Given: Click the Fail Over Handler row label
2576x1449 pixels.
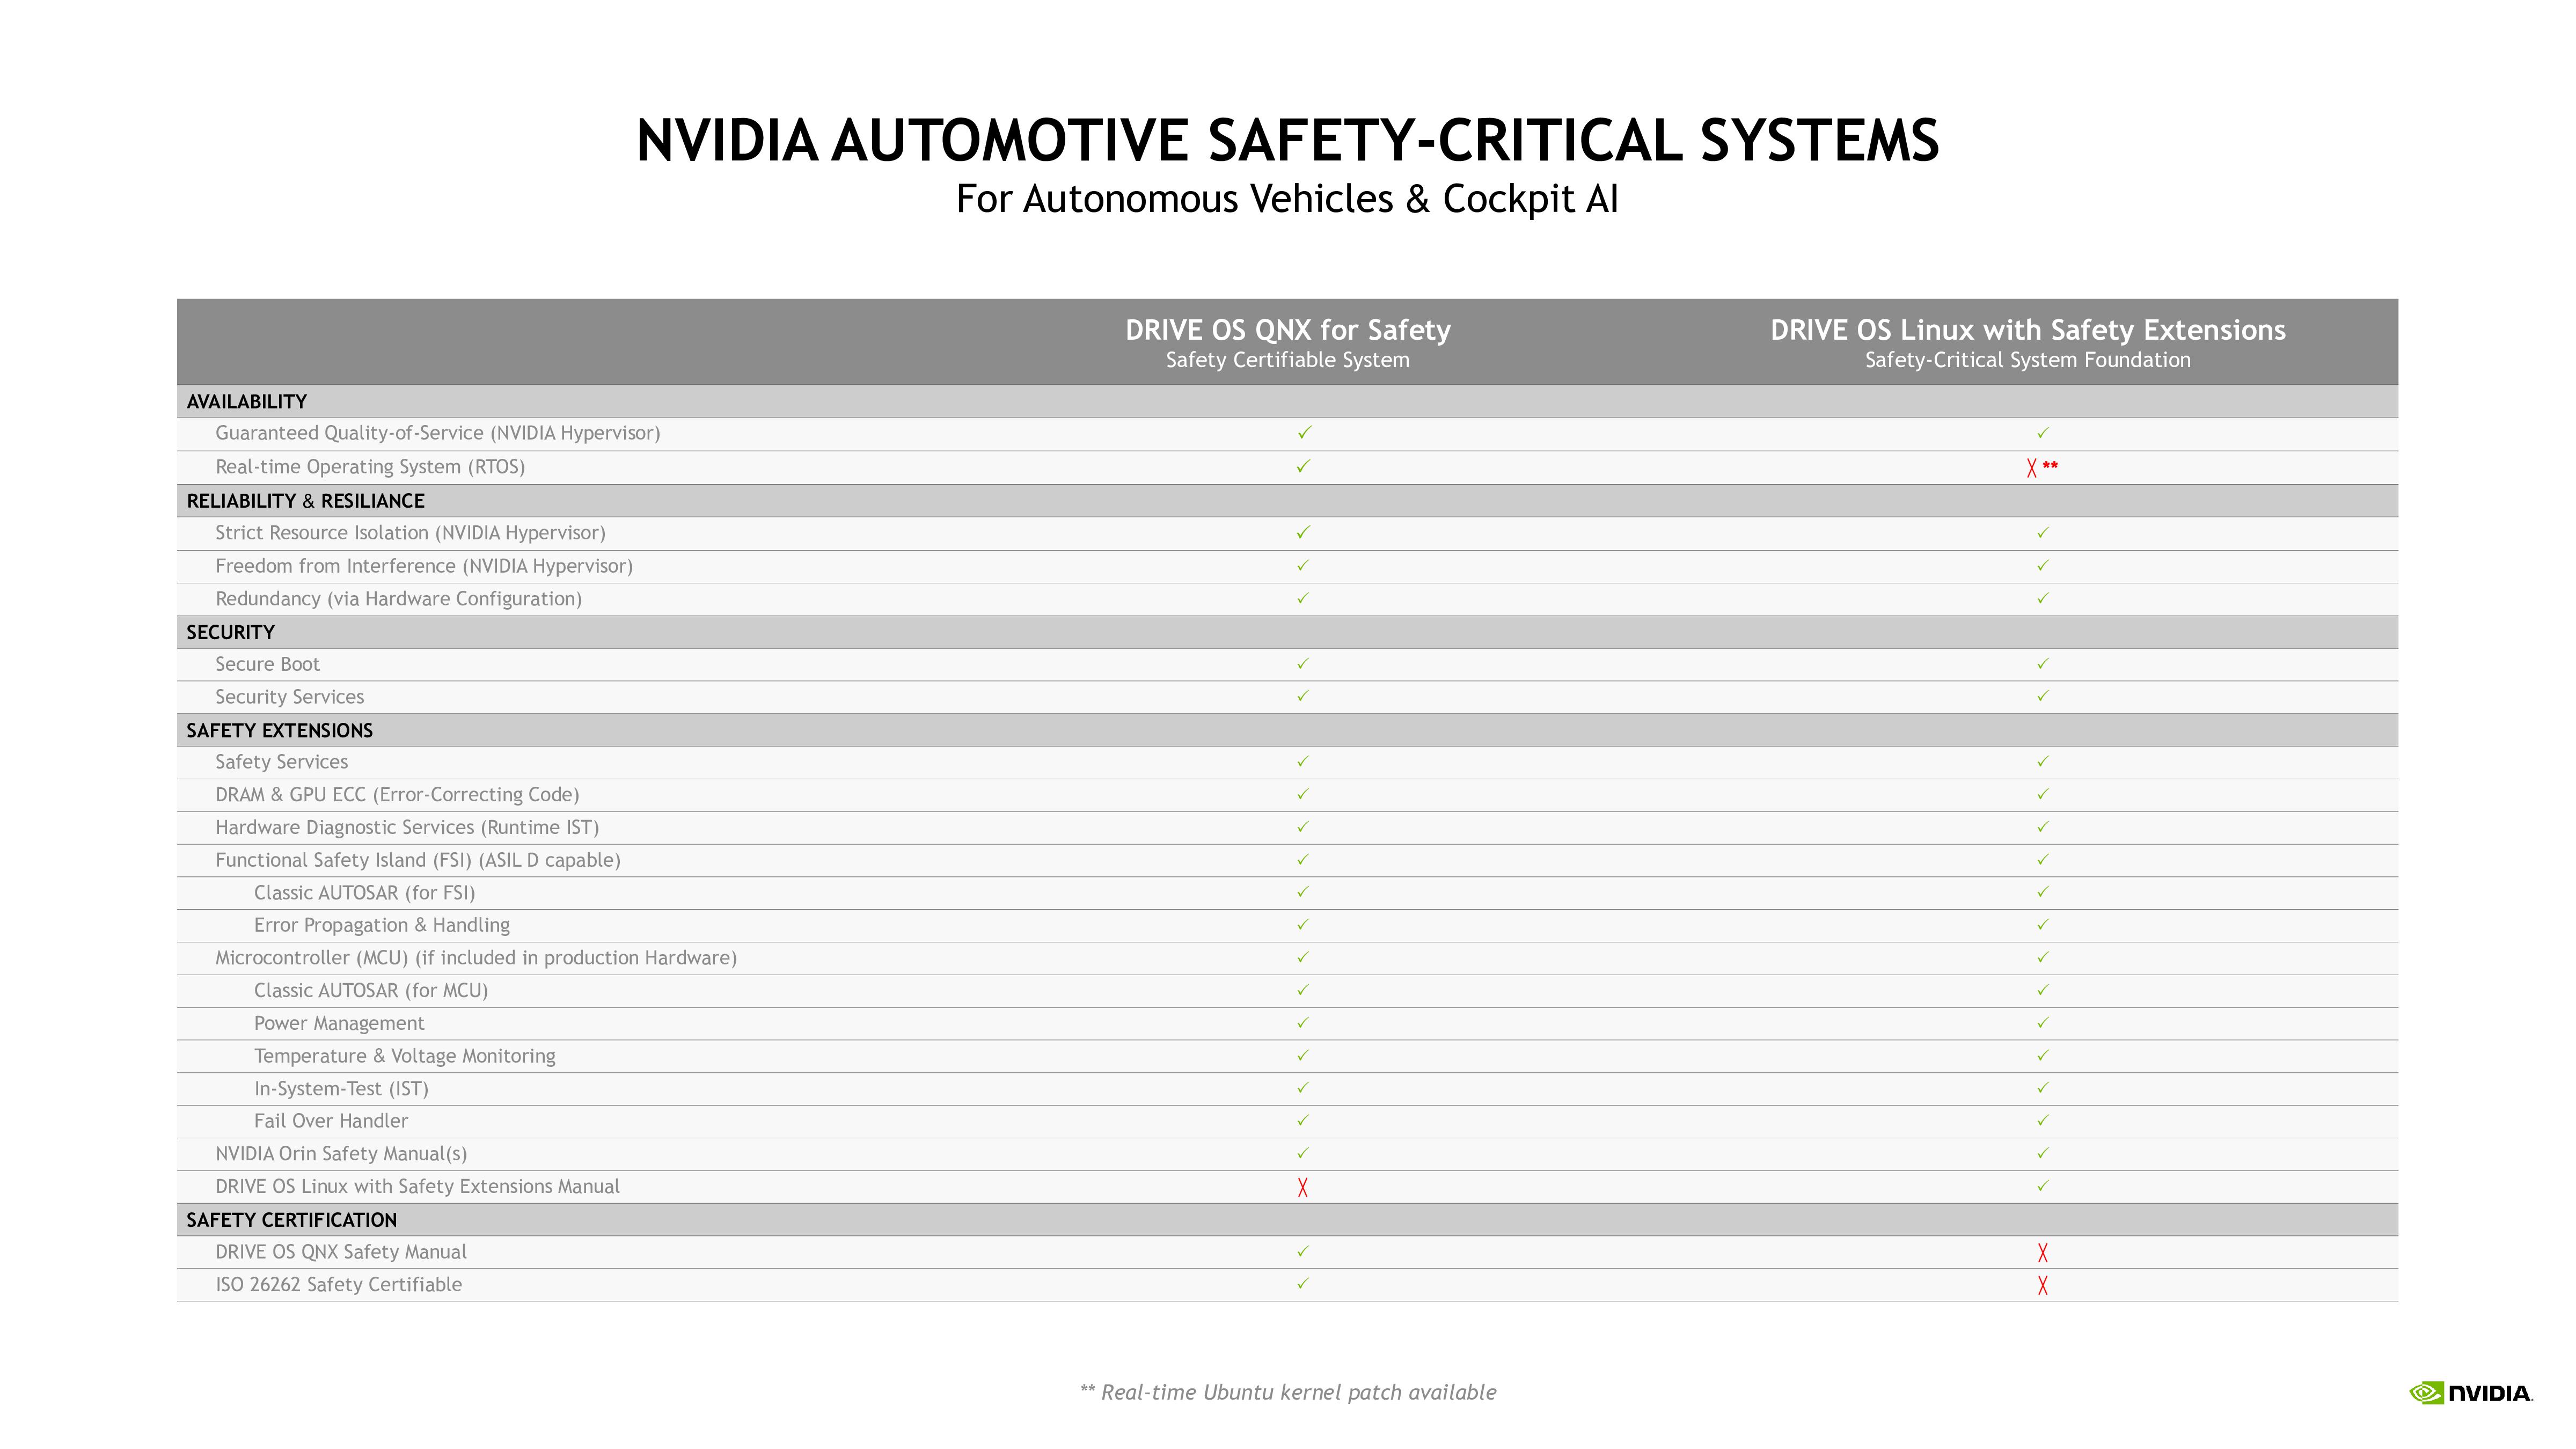Looking at the screenshot, I should tap(331, 1122).
